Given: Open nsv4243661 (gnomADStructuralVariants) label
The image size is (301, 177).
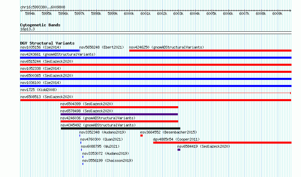Looking at the screenshot, I should [58, 54].
